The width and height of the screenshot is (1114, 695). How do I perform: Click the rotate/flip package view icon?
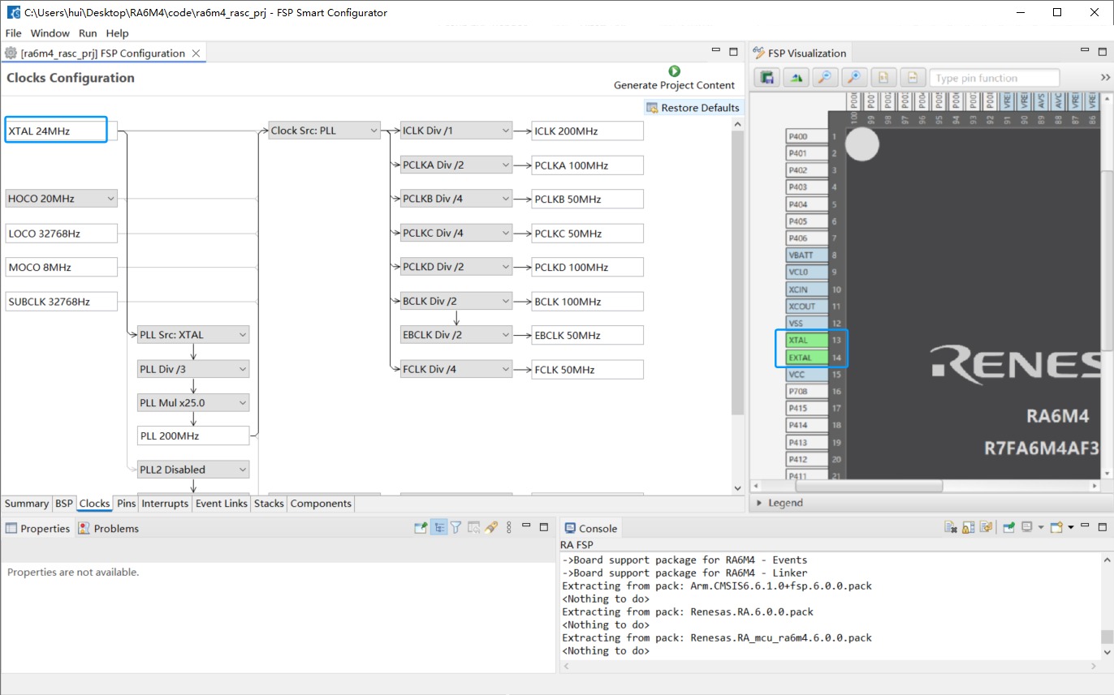pos(796,78)
